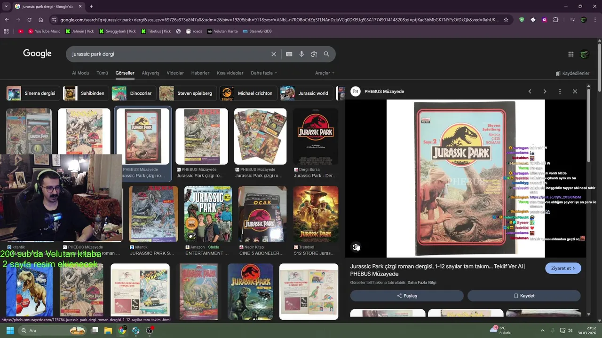The image size is (602, 338).
Task: Go back to previous page
Action: [x=7, y=20]
